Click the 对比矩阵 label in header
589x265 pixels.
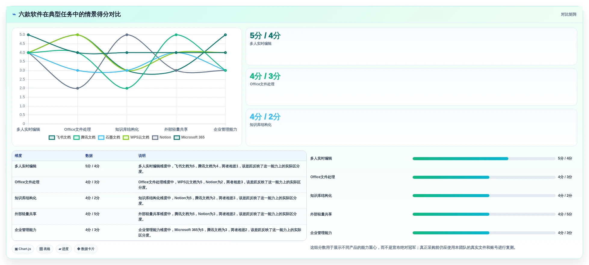pos(569,14)
